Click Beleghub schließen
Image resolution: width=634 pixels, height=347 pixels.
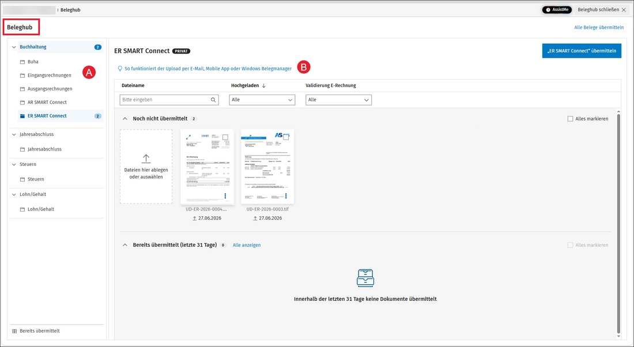(x=602, y=10)
